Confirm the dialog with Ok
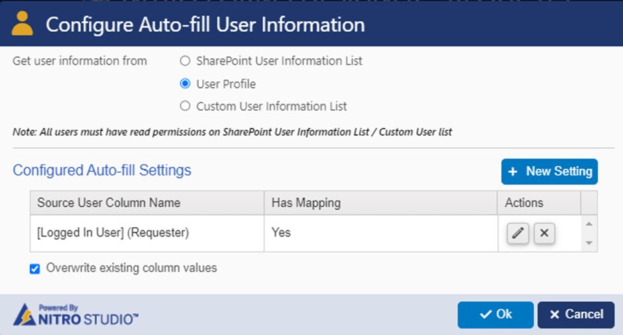Viewport: 623px width, 335px height. pos(496,314)
